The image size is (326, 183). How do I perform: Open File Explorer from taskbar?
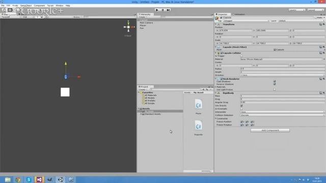pos(8,179)
